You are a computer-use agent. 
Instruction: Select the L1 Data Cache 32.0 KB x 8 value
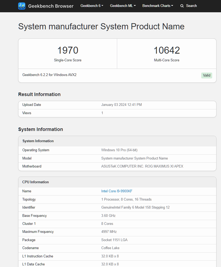pos(110,264)
